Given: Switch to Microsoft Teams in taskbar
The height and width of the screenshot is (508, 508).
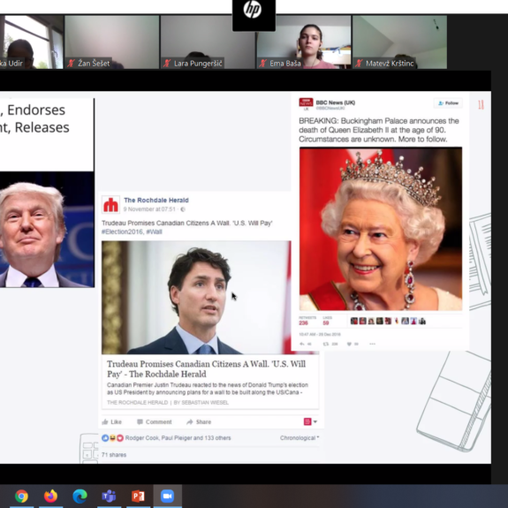Looking at the screenshot, I should coord(109,496).
